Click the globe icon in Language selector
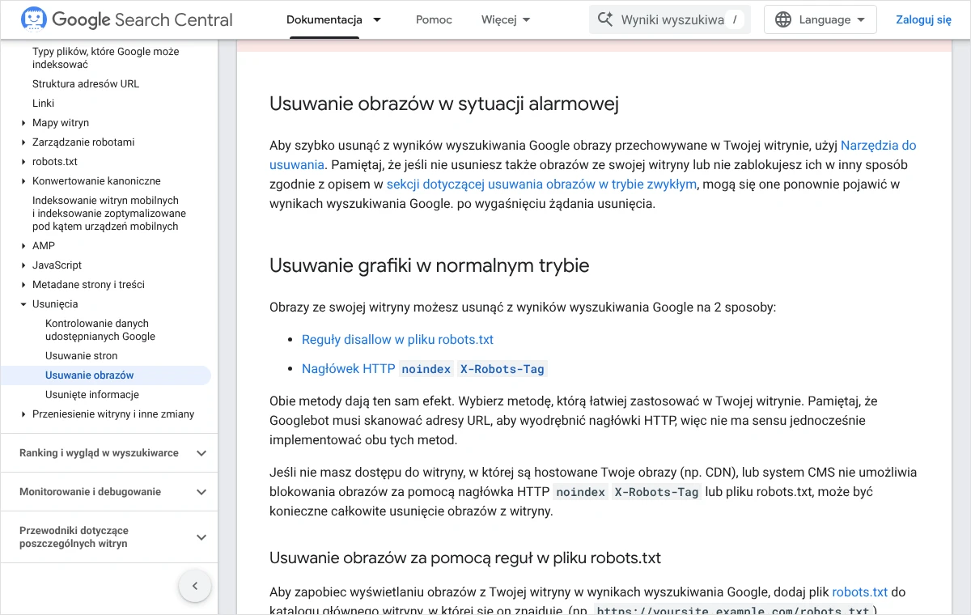 coord(783,19)
